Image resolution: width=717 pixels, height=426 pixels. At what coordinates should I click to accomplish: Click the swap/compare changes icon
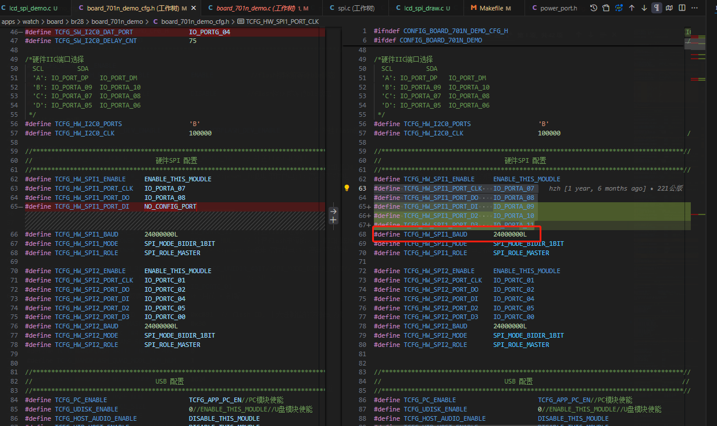(x=619, y=8)
